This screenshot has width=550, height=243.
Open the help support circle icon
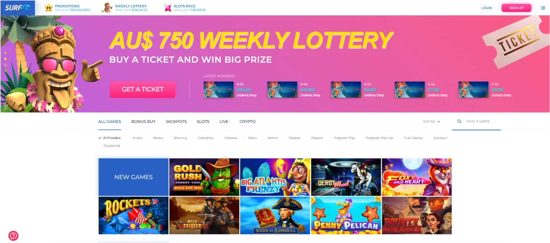click(x=13, y=236)
